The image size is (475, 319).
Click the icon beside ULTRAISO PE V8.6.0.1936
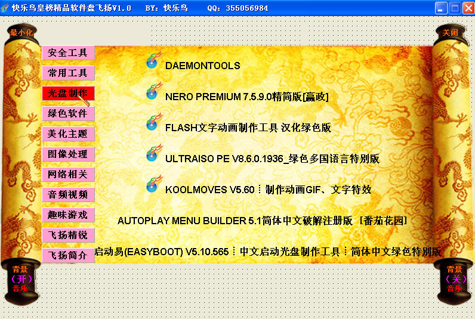coord(154,153)
